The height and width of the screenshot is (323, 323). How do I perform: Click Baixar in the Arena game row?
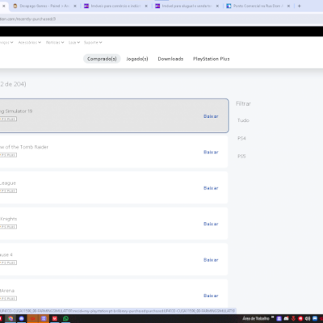[x=211, y=296]
